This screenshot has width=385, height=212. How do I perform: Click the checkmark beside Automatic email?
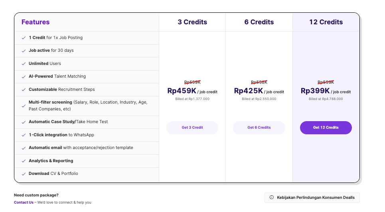coord(24,148)
